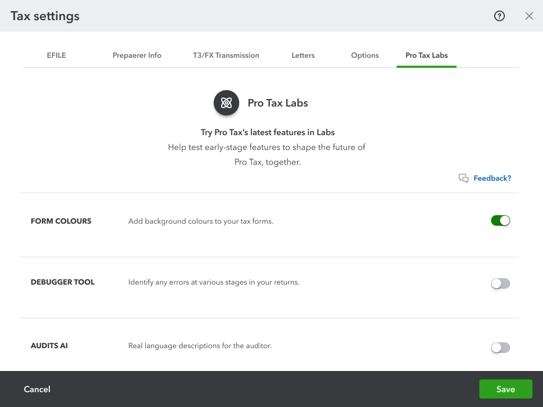
Task: Click the Pro Tax Labs atom icon
Action: (226, 103)
